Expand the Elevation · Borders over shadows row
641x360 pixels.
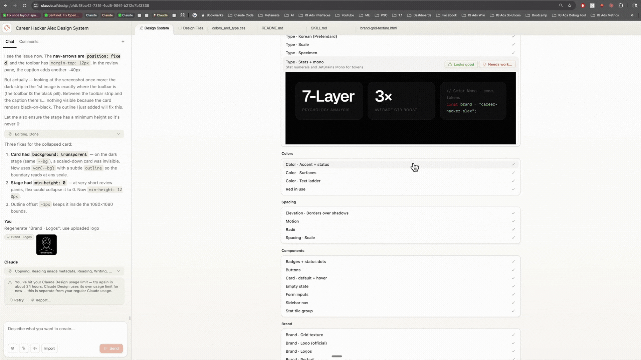(x=400, y=213)
